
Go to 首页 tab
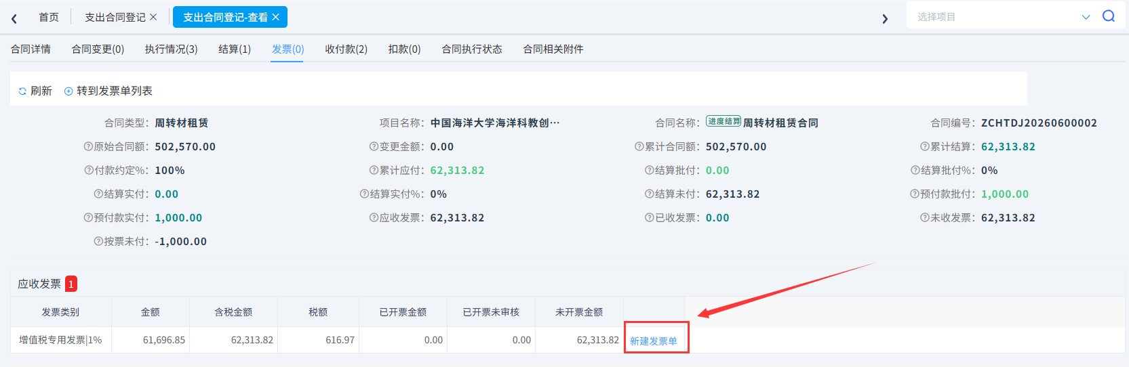49,17
